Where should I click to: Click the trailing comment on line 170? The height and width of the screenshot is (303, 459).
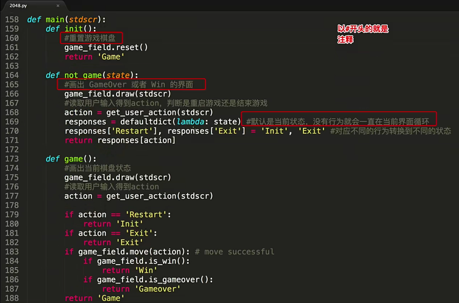(391, 131)
